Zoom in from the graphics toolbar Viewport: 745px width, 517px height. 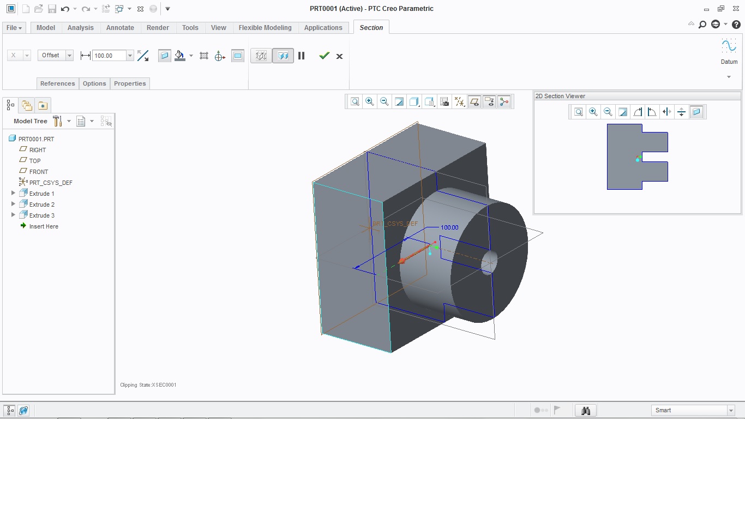370,101
